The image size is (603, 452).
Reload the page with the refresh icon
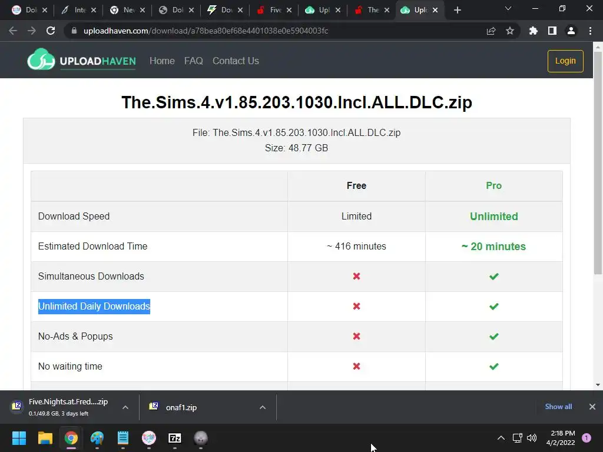(x=51, y=31)
